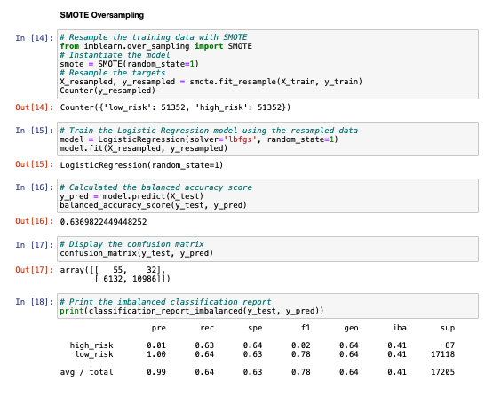Screen dimensions: 485x397
Task: Click the In [15] cell prompt
Action: tap(34, 131)
